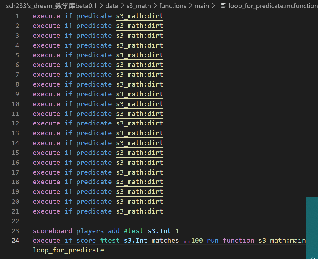Click the wrapped loop_for_predicate link text
Viewport: 318px width, 259px height.
(x=68, y=250)
